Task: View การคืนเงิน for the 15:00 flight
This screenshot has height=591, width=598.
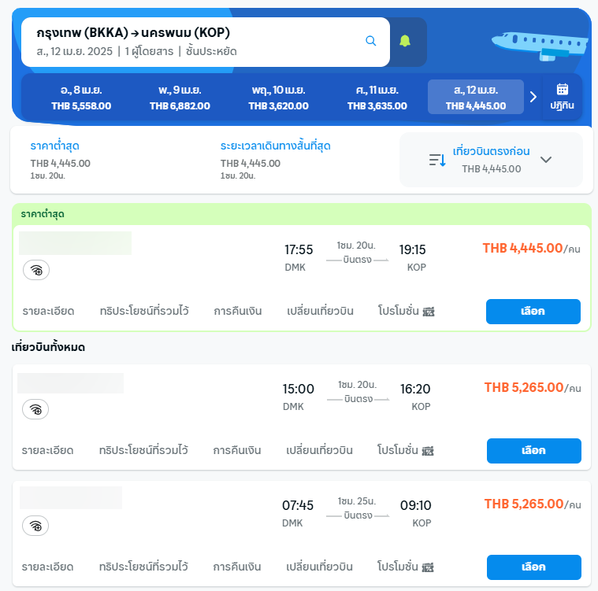Action: 237,450
